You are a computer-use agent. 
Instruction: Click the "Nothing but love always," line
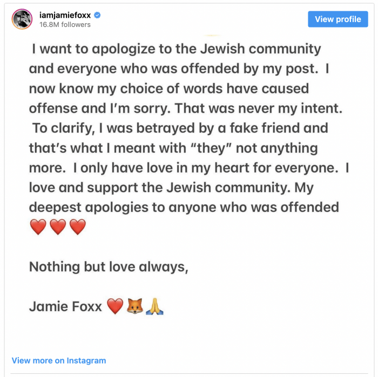pyautogui.click(x=109, y=267)
